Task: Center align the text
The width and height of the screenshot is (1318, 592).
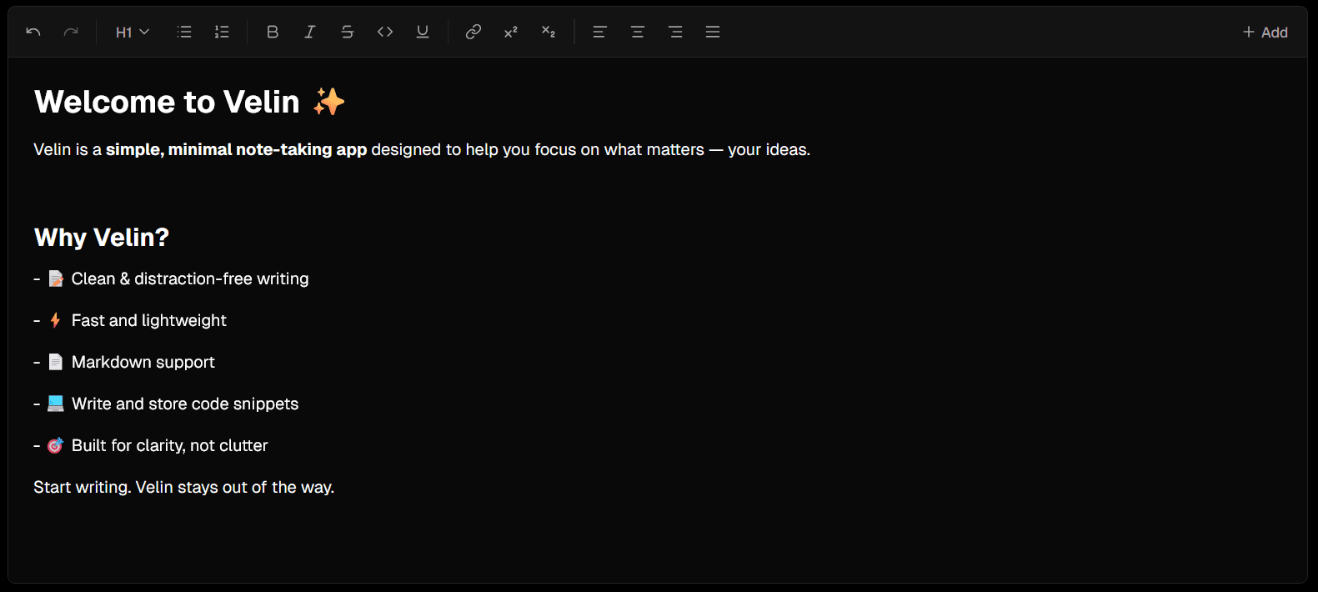Action: click(638, 32)
